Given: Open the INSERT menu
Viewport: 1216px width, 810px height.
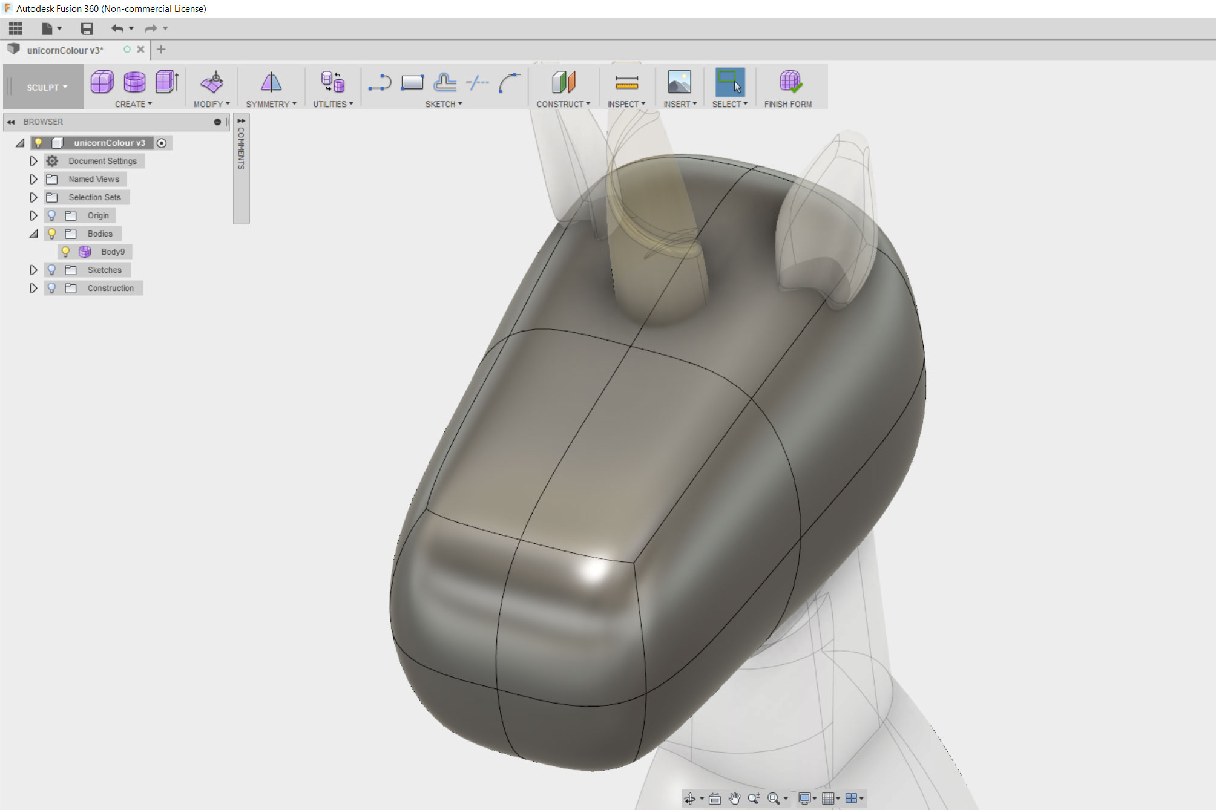Looking at the screenshot, I should click(x=680, y=104).
